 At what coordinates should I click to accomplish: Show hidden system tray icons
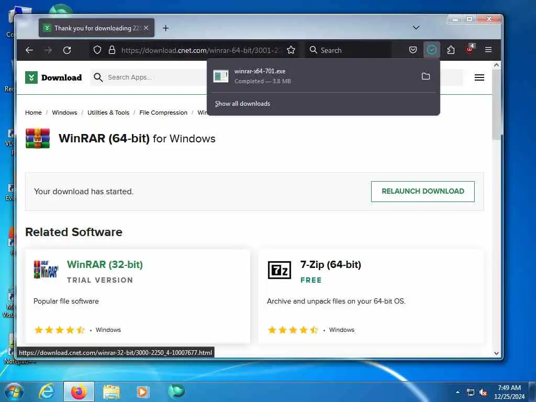[457, 392]
